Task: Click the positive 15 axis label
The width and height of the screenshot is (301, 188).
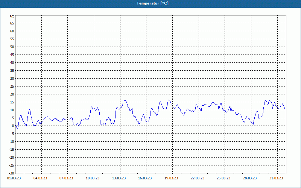Action: click(x=12, y=102)
